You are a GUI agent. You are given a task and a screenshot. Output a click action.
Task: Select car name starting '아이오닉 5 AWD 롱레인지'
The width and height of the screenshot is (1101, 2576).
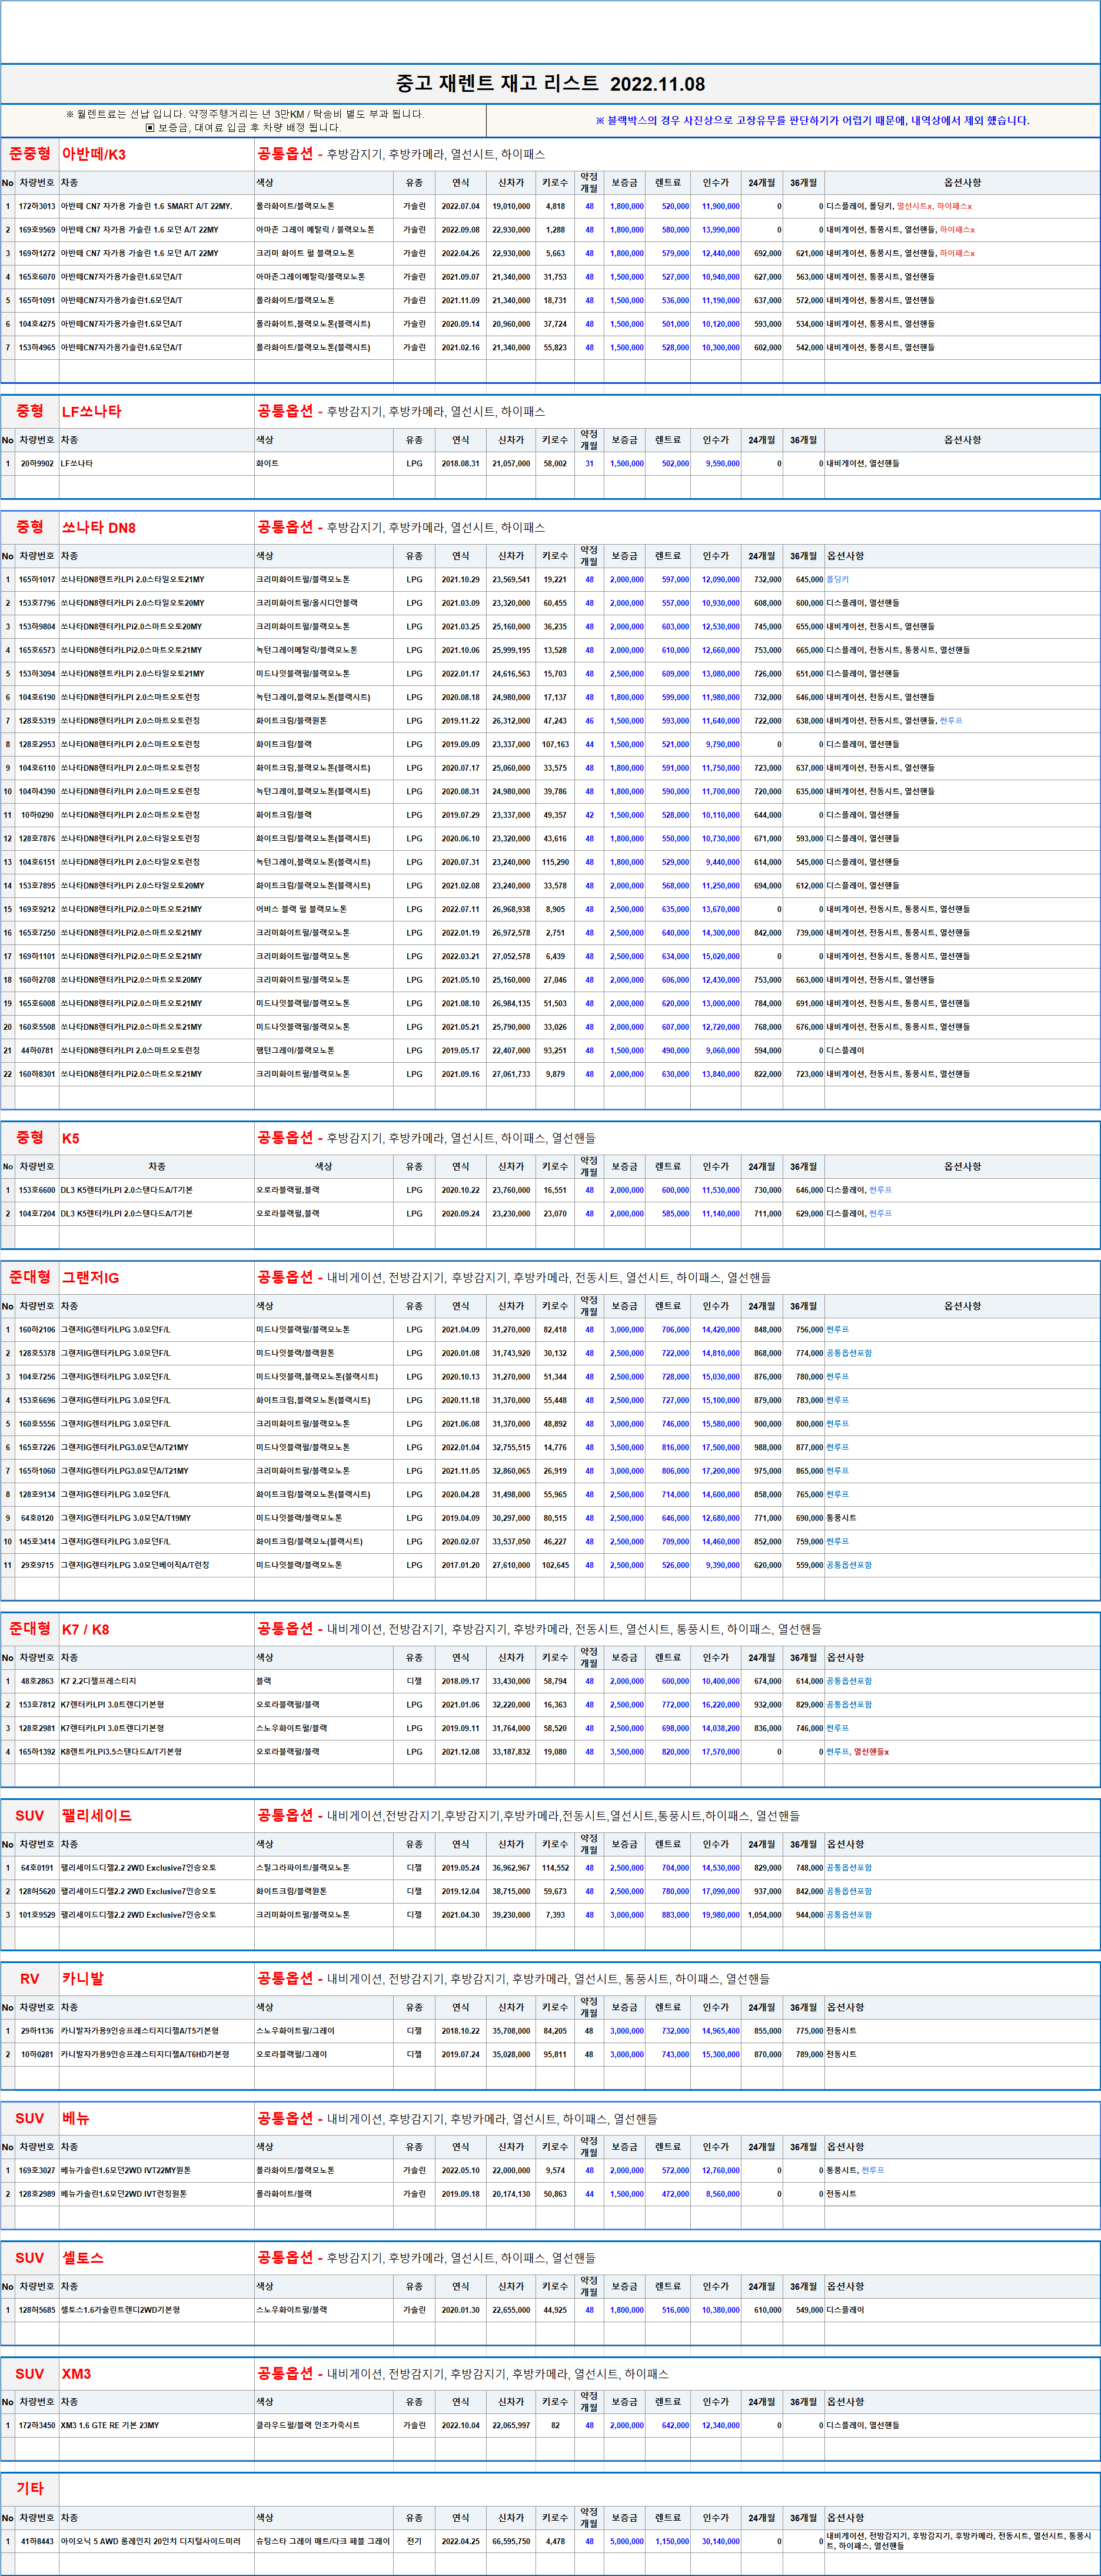click(151, 2541)
